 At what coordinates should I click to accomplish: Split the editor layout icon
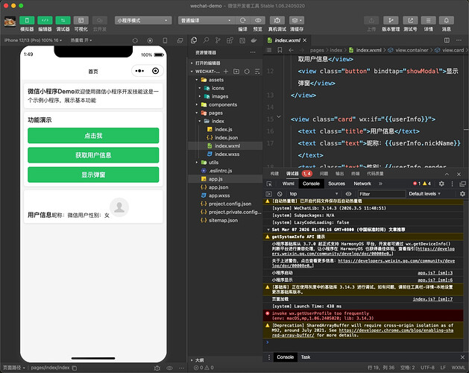pos(447,40)
